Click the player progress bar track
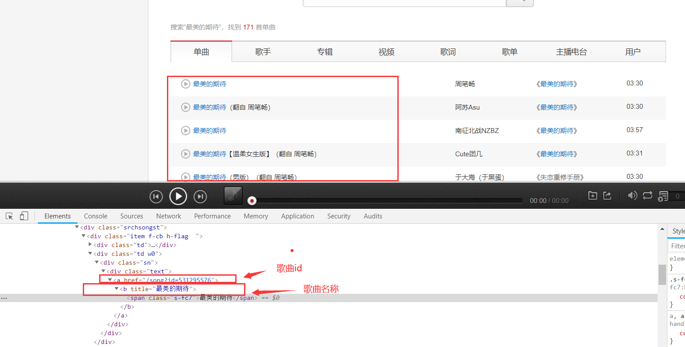 387,201
